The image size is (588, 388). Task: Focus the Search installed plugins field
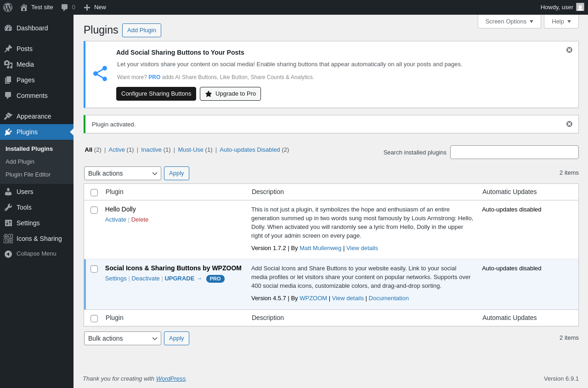pos(514,152)
